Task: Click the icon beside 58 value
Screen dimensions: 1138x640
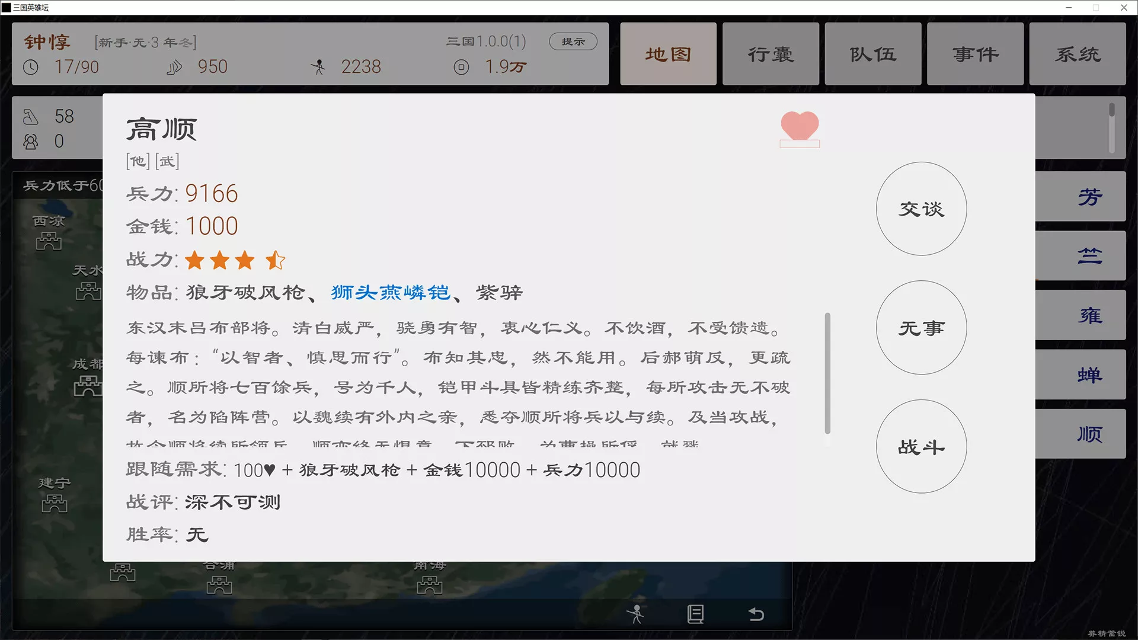Action: [31, 116]
